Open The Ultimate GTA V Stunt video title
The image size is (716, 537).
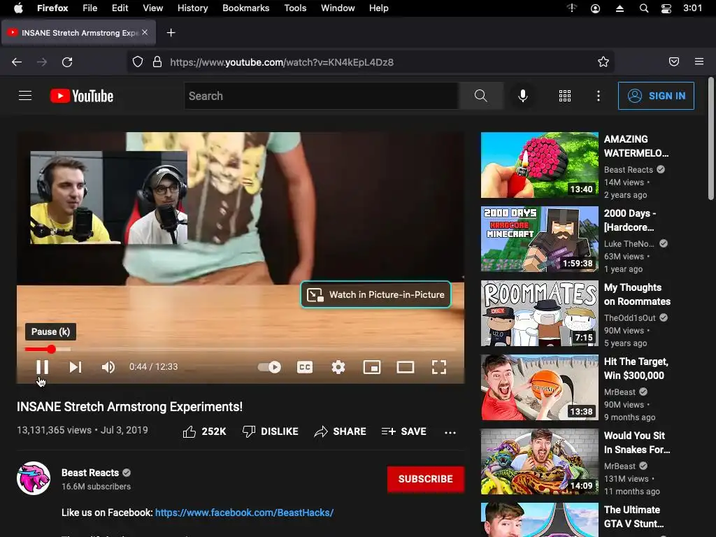coord(633,517)
